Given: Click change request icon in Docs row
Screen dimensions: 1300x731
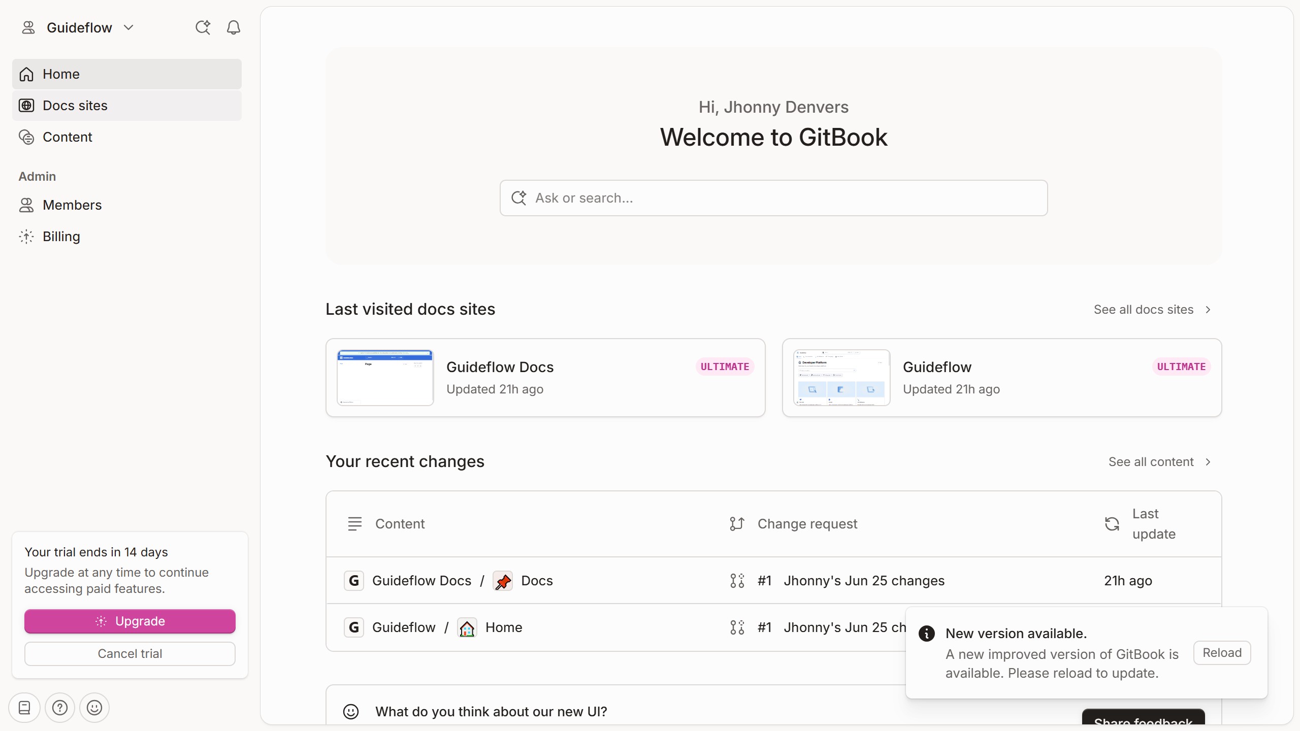Looking at the screenshot, I should [737, 581].
